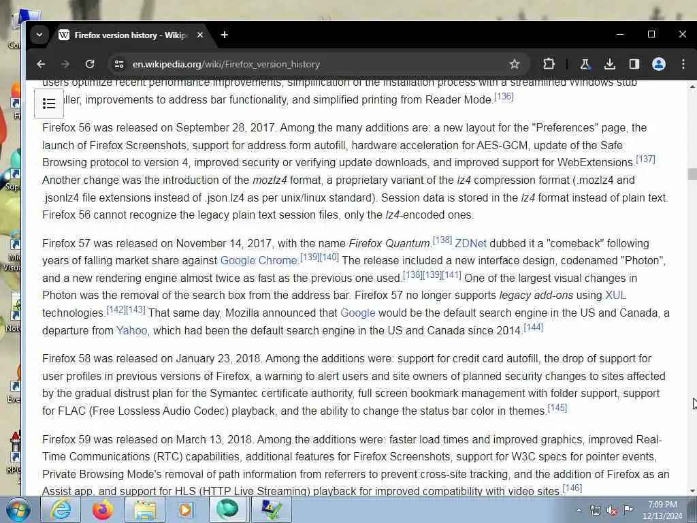Open Chrome three-dot menu

683,64
